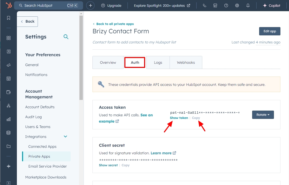The height and width of the screenshot is (185, 289).
Task: Select Private Apps in sidebar
Action: click(x=46, y=156)
